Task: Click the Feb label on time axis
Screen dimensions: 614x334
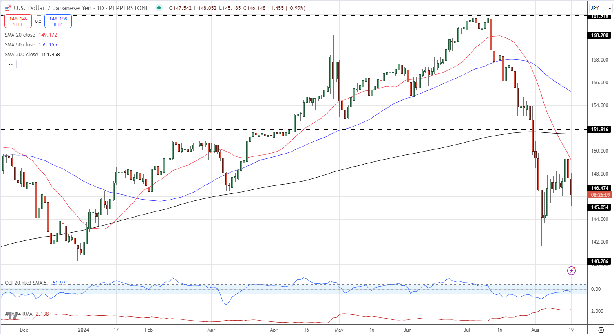Action: [149, 330]
